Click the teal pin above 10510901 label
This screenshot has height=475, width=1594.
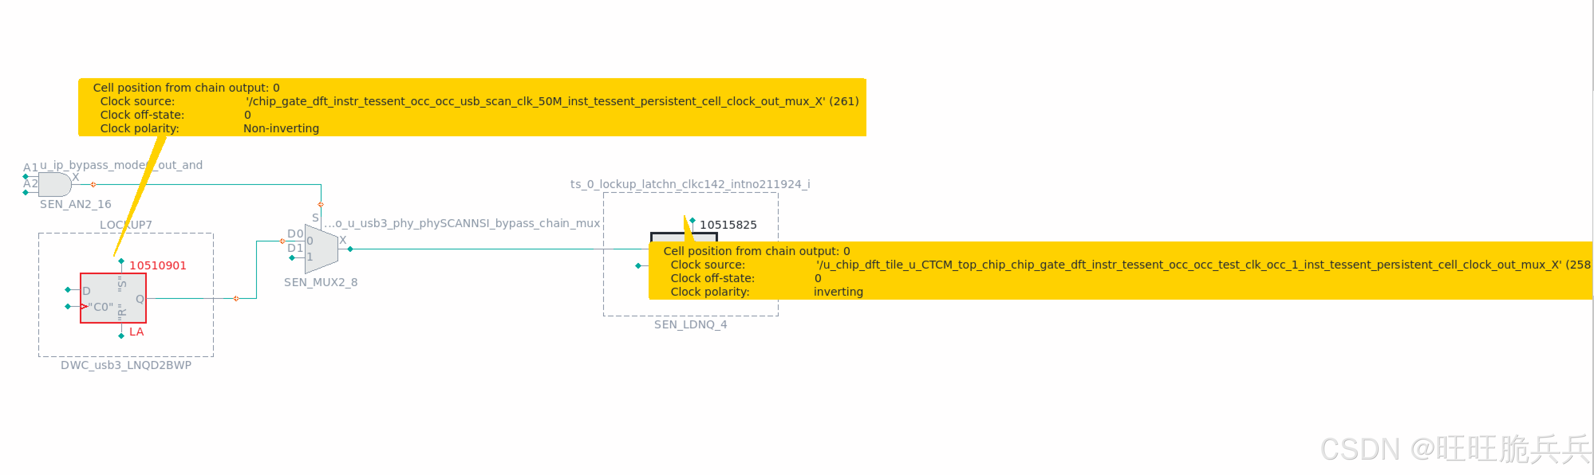coord(121,261)
